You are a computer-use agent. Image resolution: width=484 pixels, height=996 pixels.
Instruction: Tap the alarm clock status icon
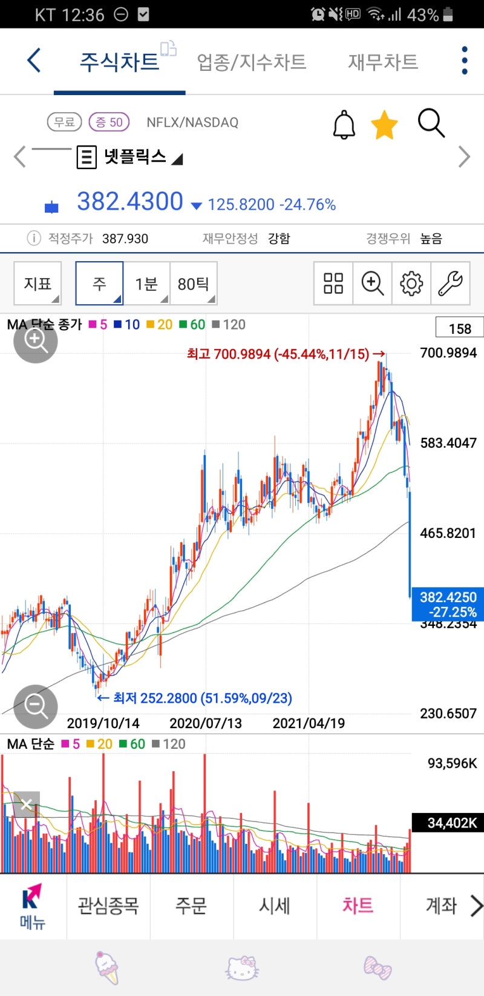(318, 15)
